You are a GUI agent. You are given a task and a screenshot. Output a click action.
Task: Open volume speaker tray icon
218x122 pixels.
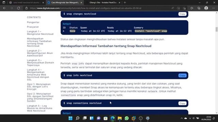pyautogui.click(x=193, y=118)
